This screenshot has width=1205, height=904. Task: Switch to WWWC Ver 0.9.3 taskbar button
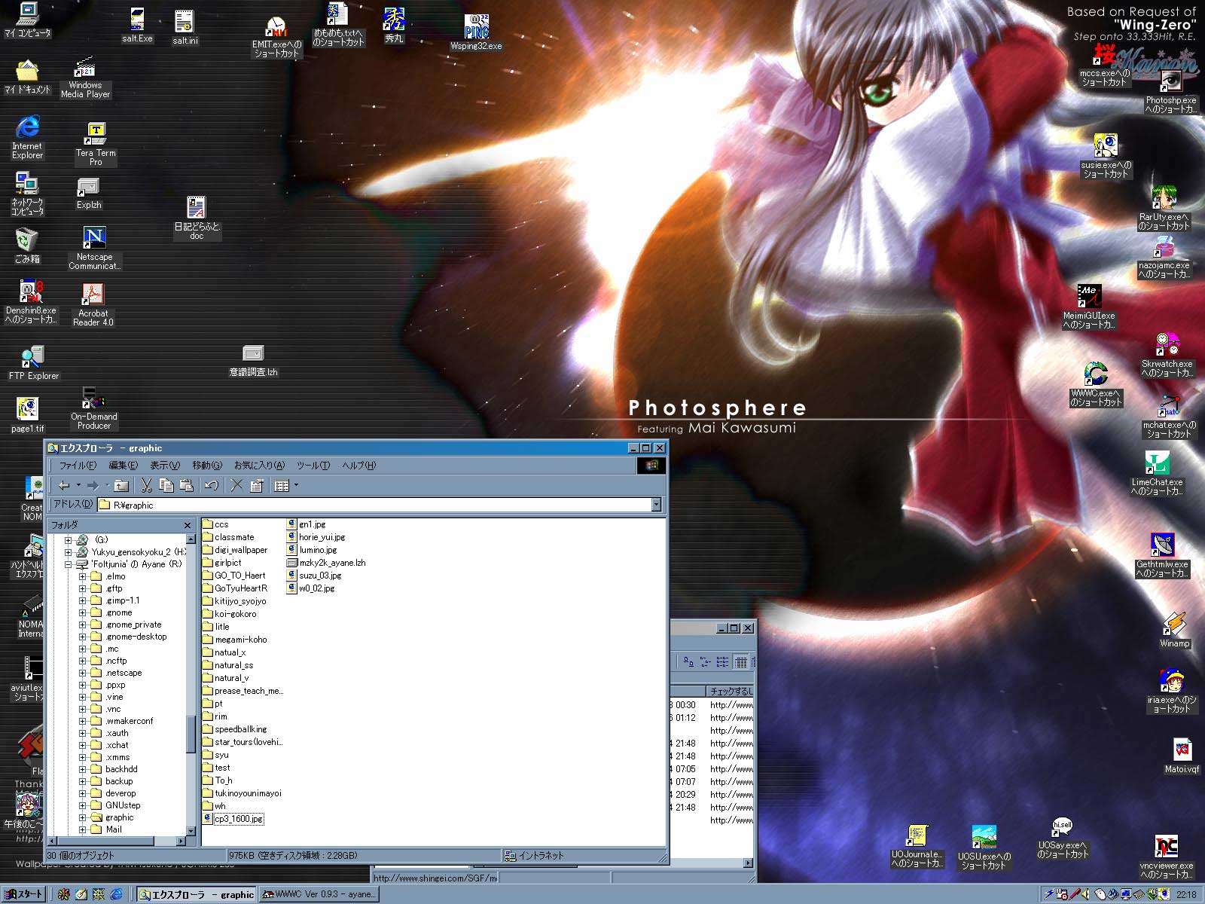click(319, 894)
